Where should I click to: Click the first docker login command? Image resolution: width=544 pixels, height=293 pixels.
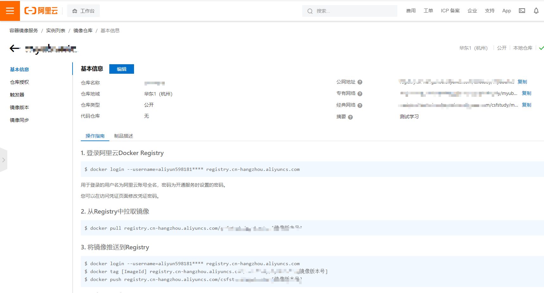coord(192,169)
